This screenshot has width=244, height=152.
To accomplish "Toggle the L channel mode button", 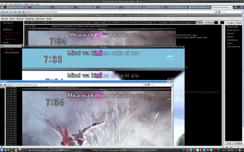I will pos(219,23).
